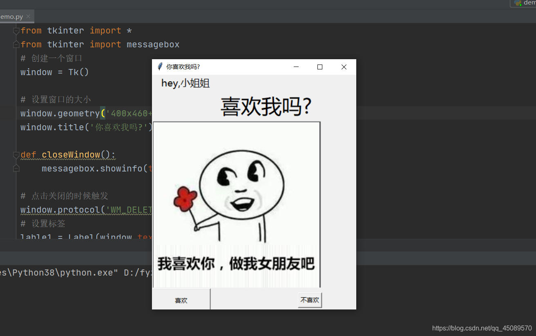The width and height of the screenshot is (536, 336).
Task: Click the 'window = Tk()' code line
Action: pos(55,72)
